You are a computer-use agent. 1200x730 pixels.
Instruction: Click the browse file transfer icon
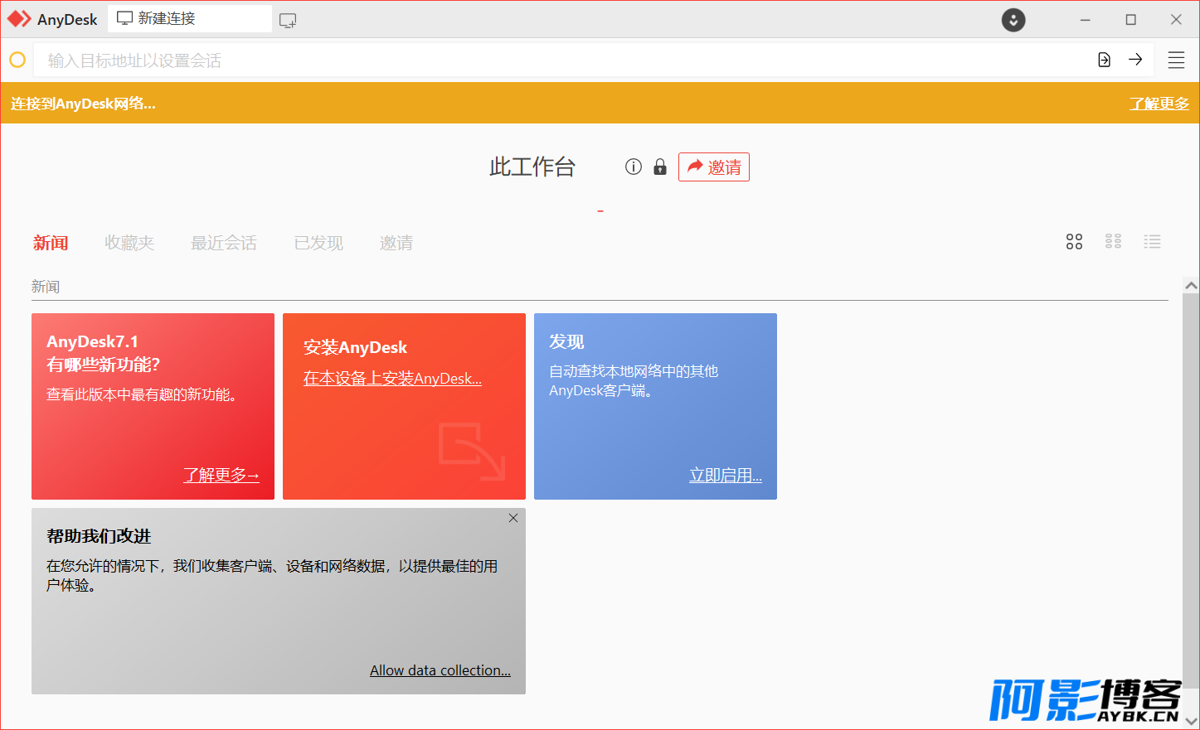1104,60
